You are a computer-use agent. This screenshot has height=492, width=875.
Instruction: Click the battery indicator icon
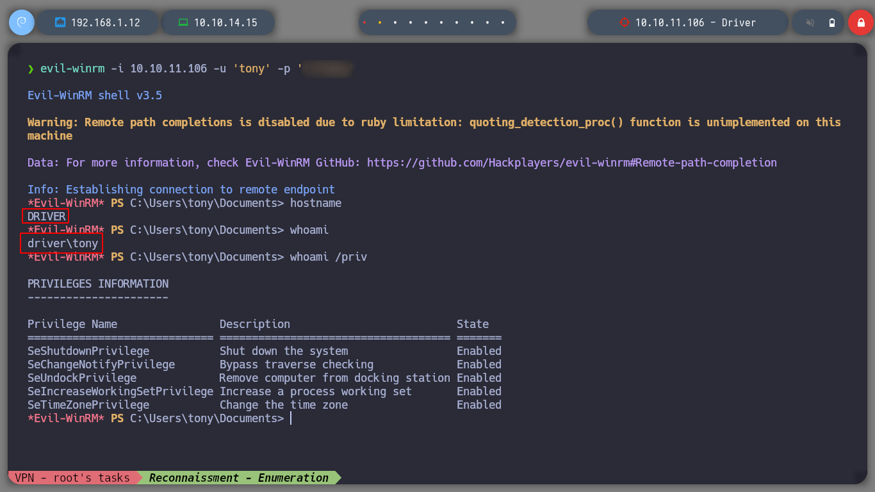click(x=832, y=22)
